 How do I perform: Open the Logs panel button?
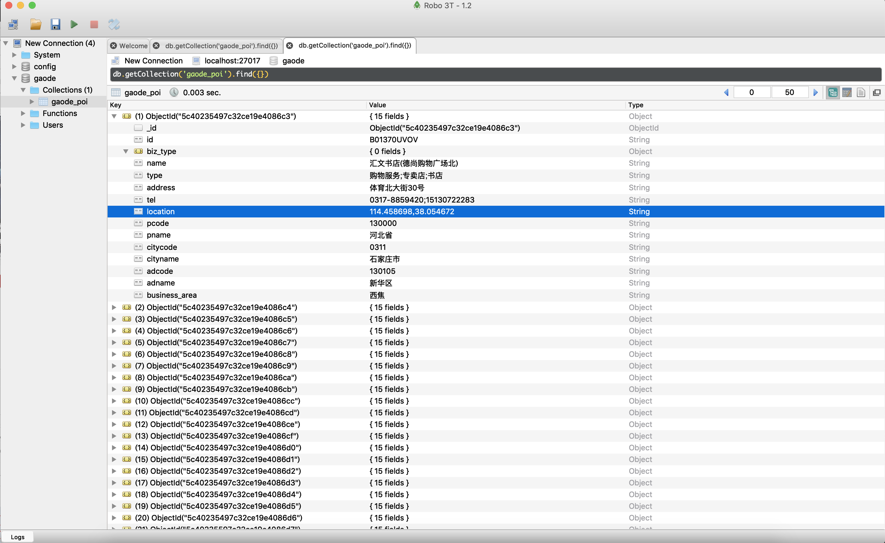pyautogui.click(x=18, y=537)
